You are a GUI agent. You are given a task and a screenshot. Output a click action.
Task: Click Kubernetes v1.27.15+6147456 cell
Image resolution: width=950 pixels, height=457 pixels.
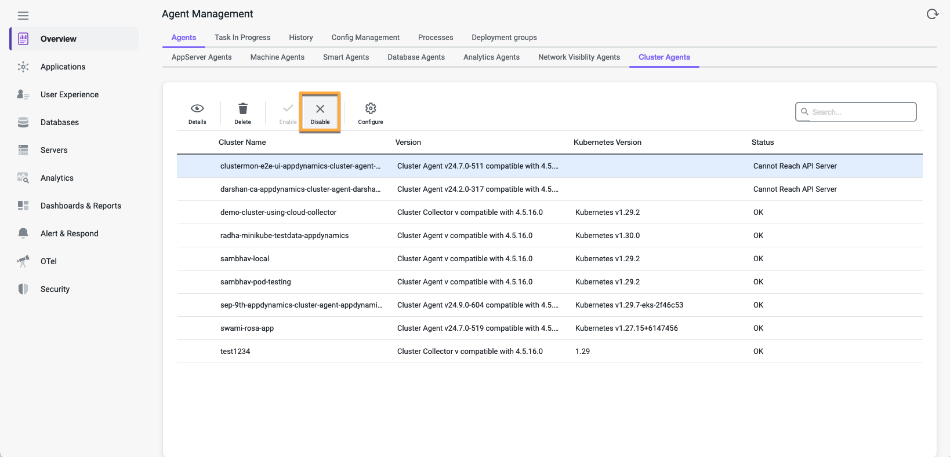point(626,328)
